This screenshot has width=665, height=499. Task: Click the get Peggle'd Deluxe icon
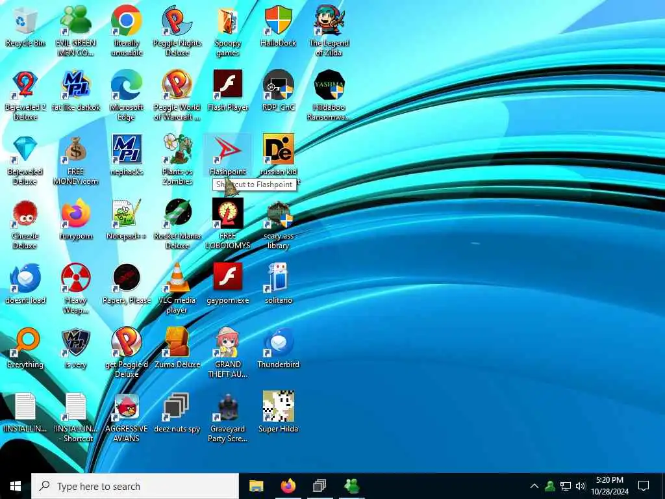coord(127,354)
